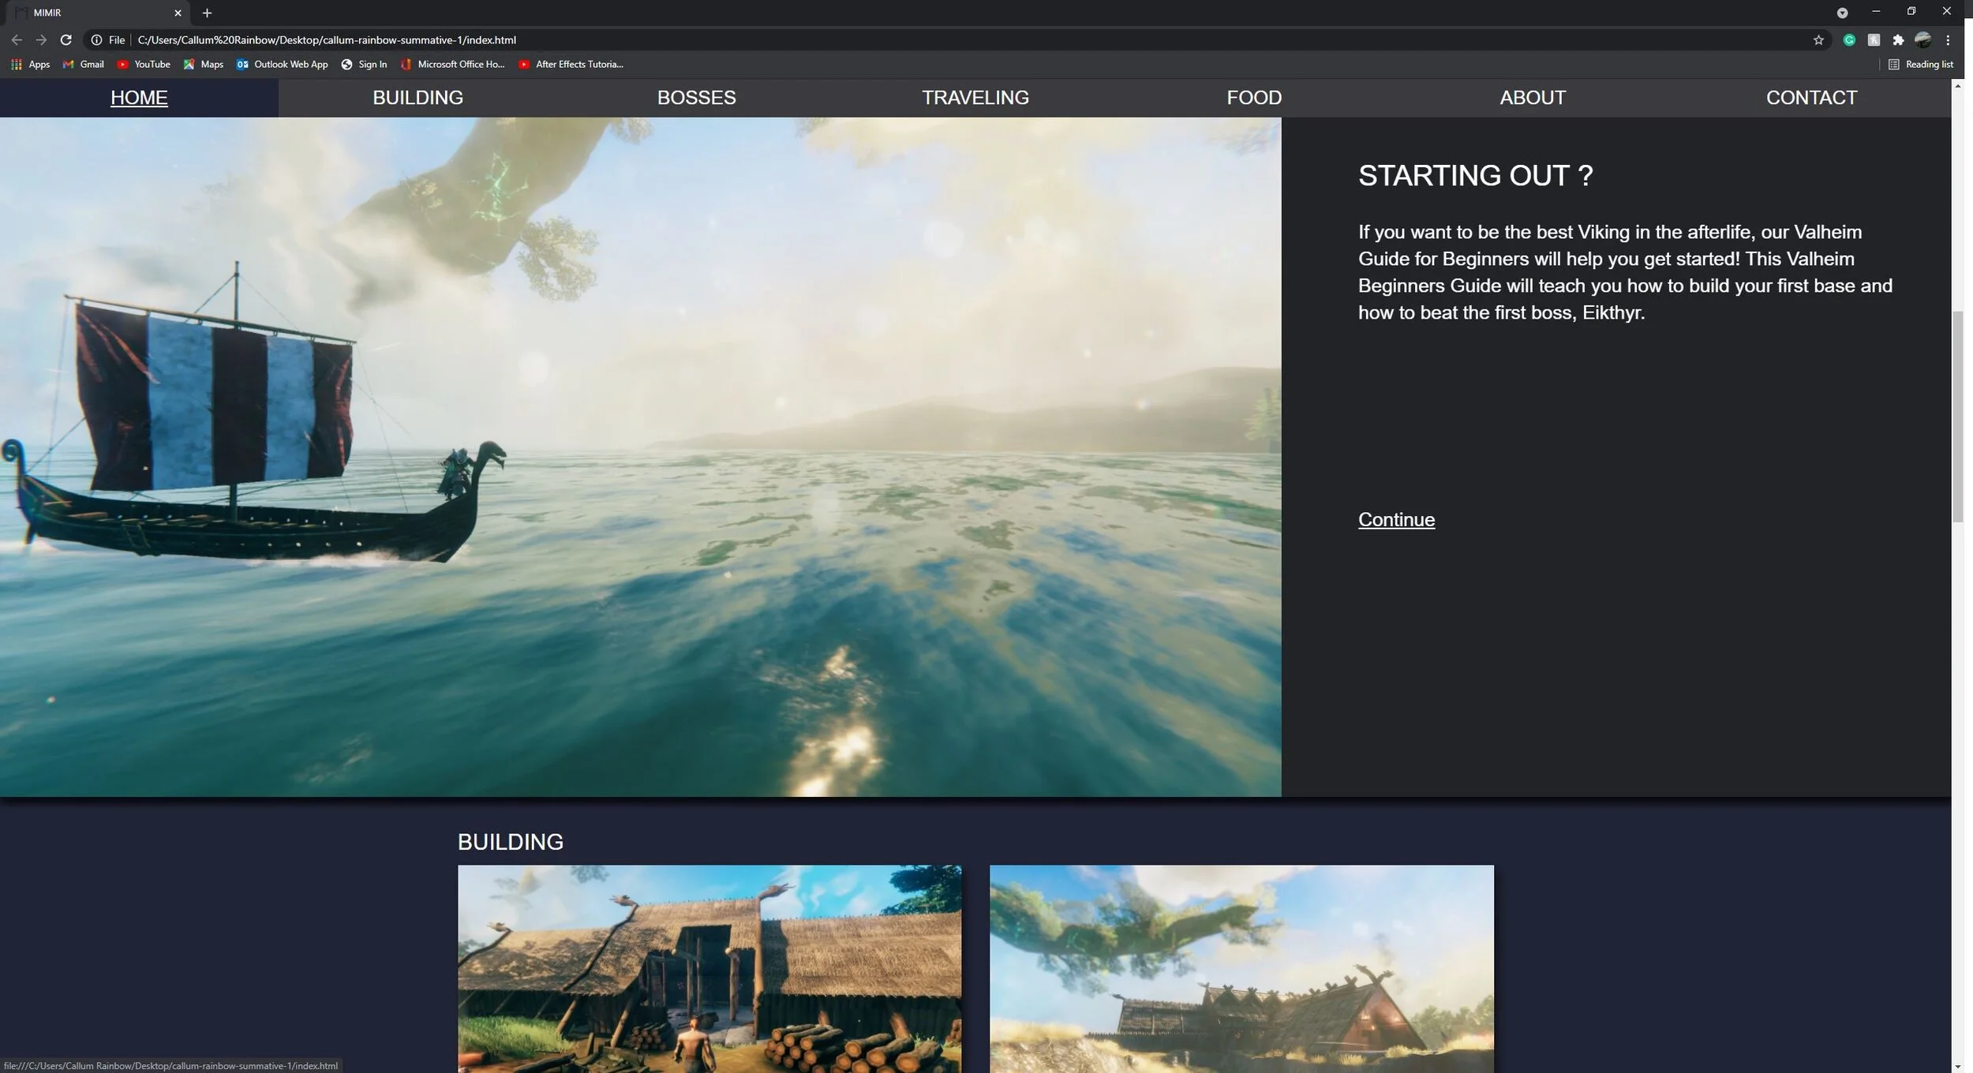This screenshot has width=1973, height=1073.
Task: View site information for the File URL
Action: tap(96, 39)
